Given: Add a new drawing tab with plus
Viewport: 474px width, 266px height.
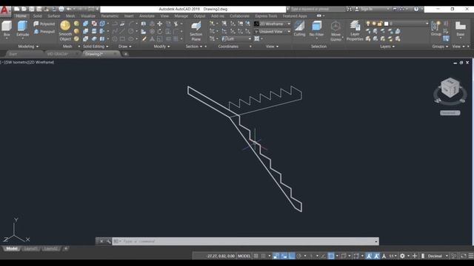Looking at the screenshot, I should tap(126, 54).
